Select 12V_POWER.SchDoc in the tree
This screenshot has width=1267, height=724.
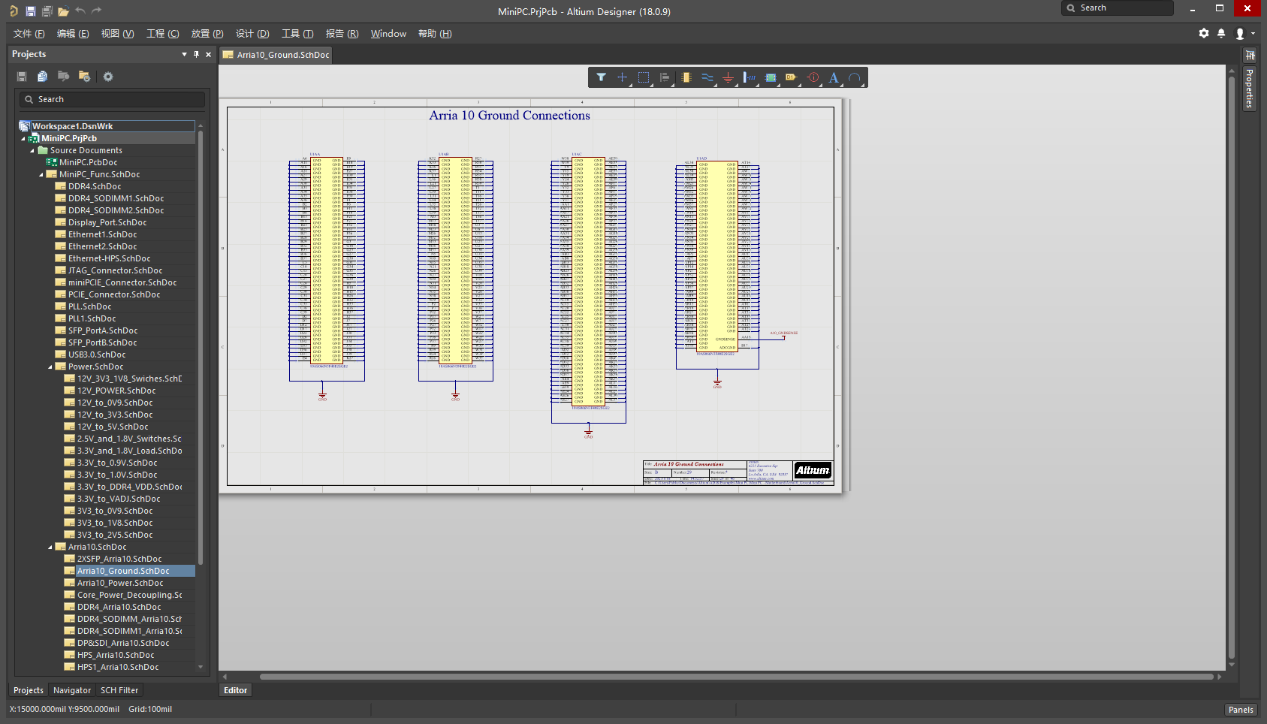(x=116, y=391)
